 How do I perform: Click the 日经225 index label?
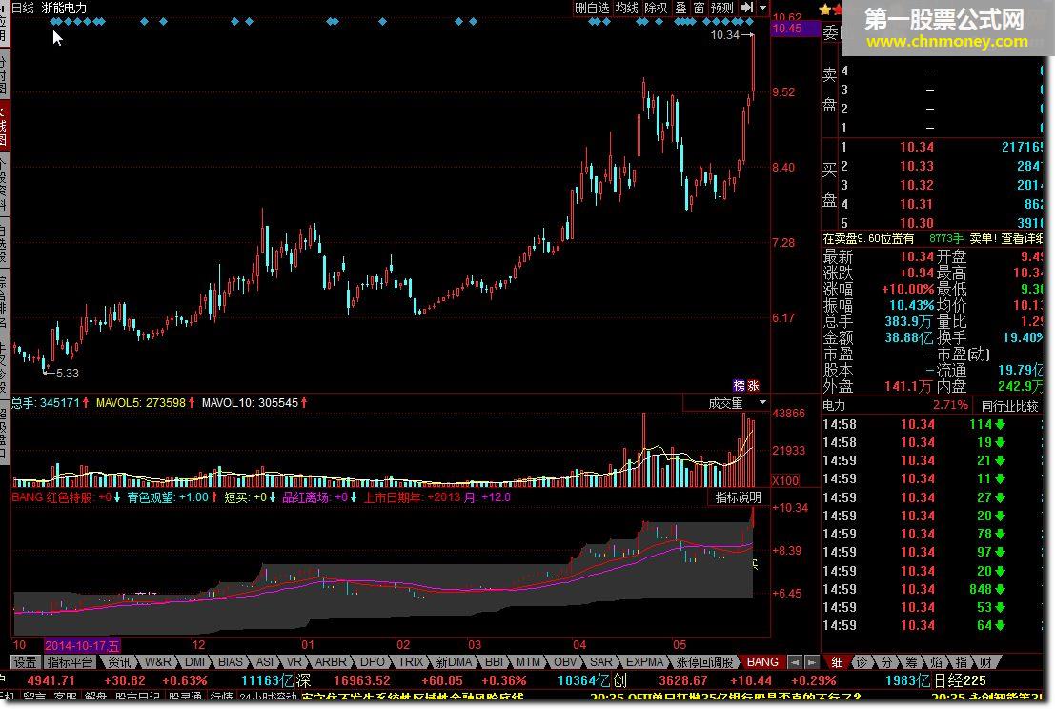pos(962,680)
